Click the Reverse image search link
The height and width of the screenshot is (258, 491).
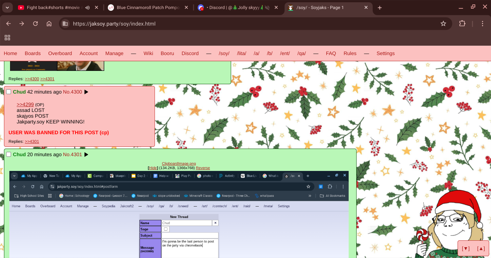(203, 168)
